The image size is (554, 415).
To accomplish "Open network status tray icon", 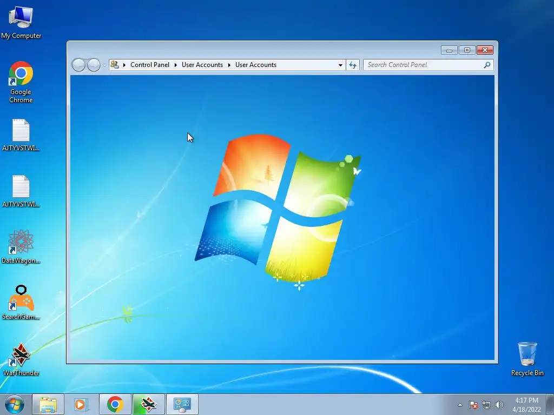I will coord(486,405).
